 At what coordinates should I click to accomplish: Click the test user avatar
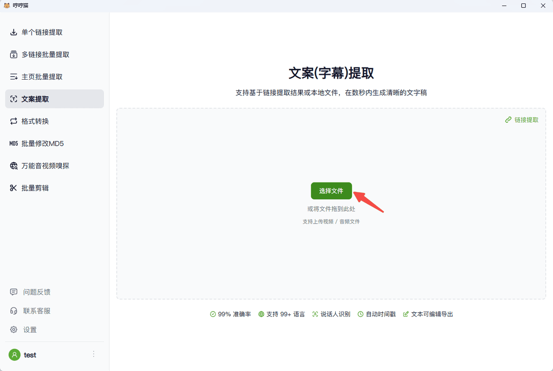coord(15,355)
